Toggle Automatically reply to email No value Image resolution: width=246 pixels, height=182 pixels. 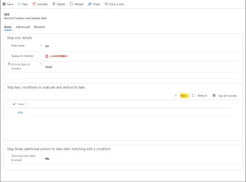(x=47, y=159)
